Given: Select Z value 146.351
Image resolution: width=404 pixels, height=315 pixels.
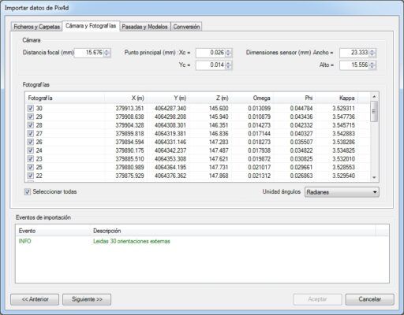Looking at the screenshot, I should point(219,125).
